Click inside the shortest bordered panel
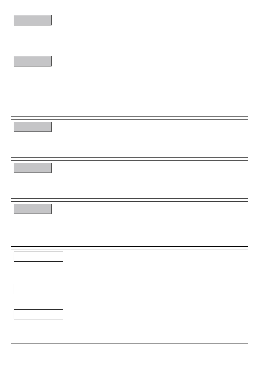The image size is (259, 373). tap(155, 293)
